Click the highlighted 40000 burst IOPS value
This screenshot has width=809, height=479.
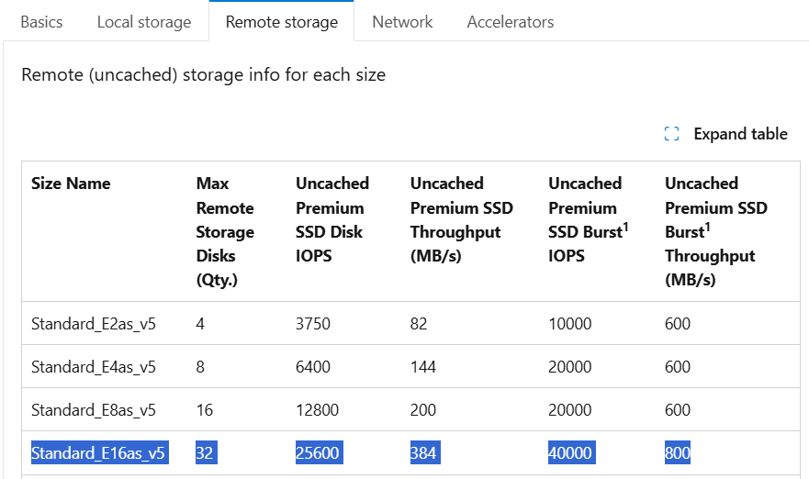pyautogui.click(x=572, y=452)
